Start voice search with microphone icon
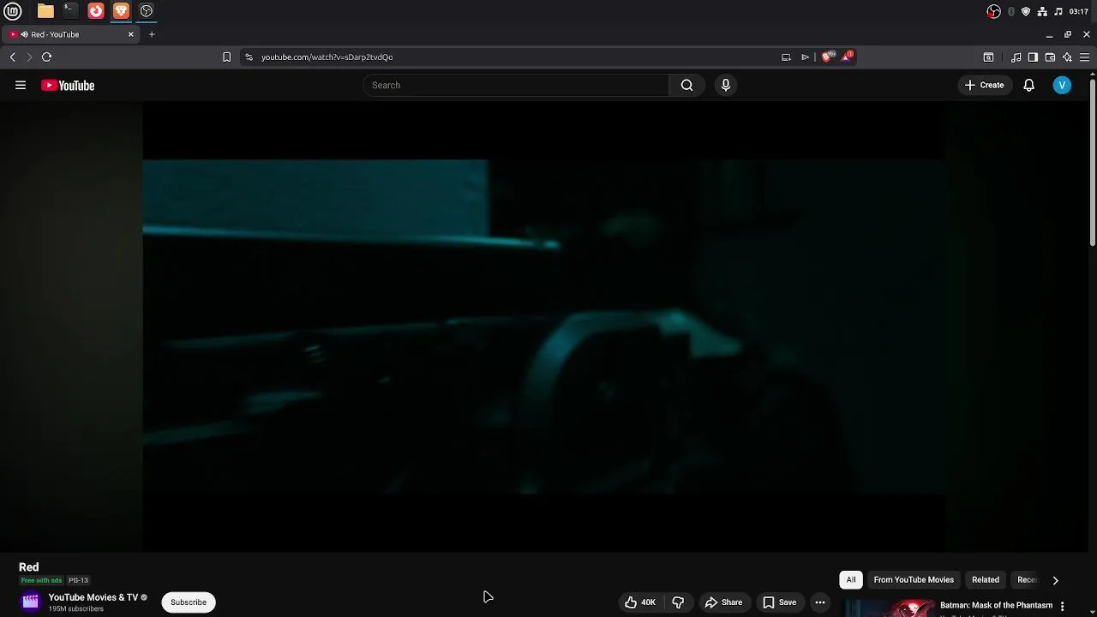The width and height of the screenshot is (1097, 617). point(726,85)
